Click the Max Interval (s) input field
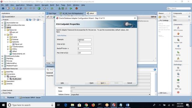 pyautogui.click(x=85, y=53)
